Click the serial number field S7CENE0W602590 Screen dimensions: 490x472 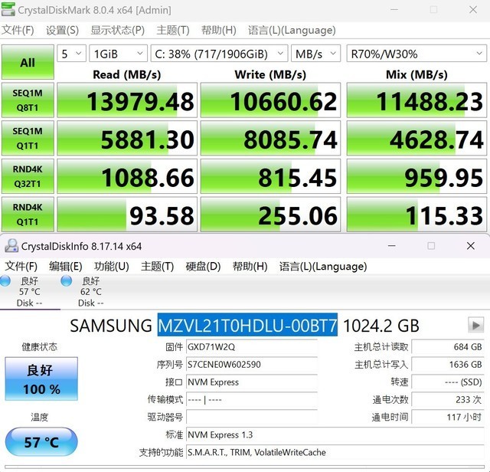[x=252, y=365]
